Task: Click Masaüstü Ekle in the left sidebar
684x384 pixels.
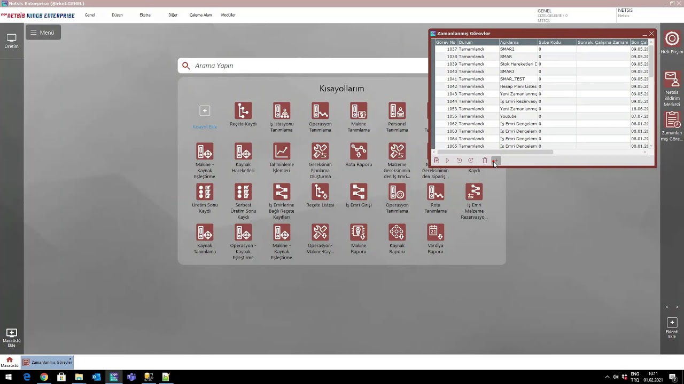Action: pyautogui.click(x=11, y=338)
